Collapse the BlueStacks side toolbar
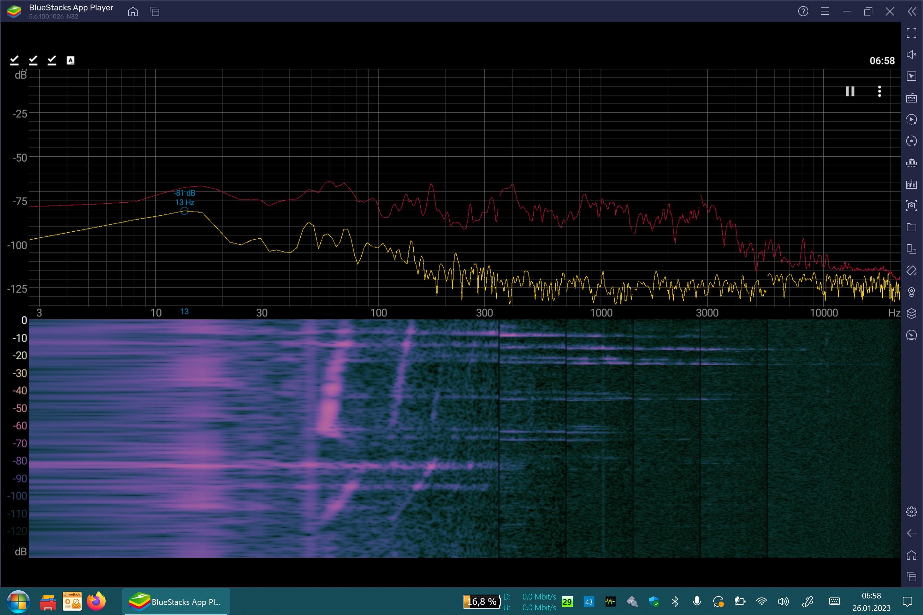This screenshot has height=615, width=923. click(x=912, y=11)
